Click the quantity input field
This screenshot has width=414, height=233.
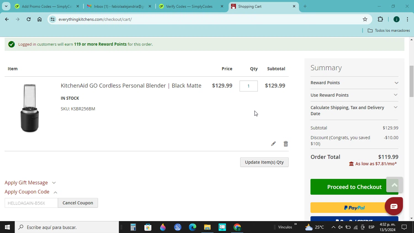click(248, 86)
